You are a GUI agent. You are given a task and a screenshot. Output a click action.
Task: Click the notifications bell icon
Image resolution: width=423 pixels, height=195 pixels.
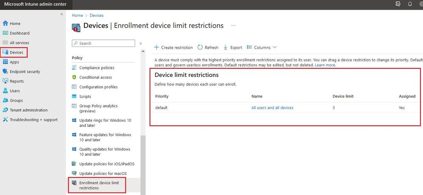coord(410,4)
